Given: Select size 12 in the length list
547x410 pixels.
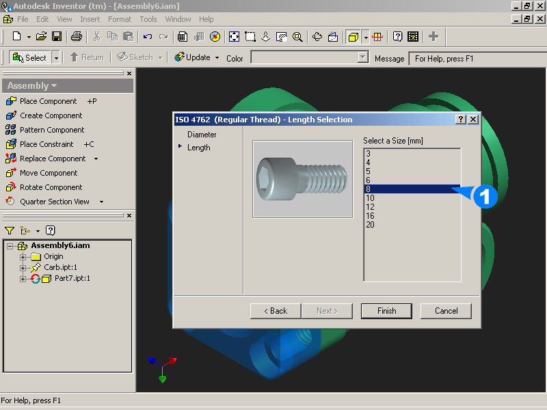Looking at the screenshot, I should 370,207.
